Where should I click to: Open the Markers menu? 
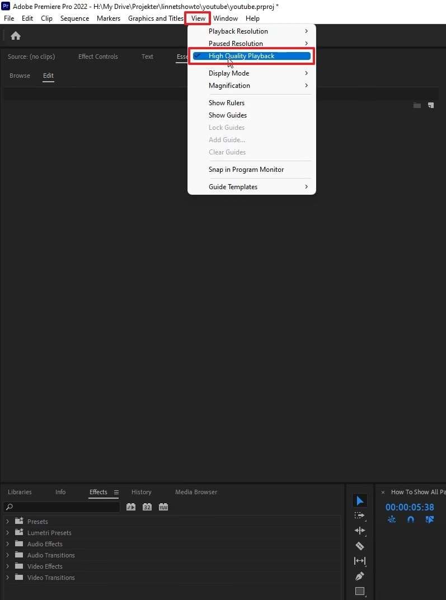[109, 18]
